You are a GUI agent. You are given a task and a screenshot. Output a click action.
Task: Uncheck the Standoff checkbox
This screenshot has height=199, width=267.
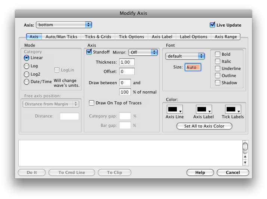89,52
